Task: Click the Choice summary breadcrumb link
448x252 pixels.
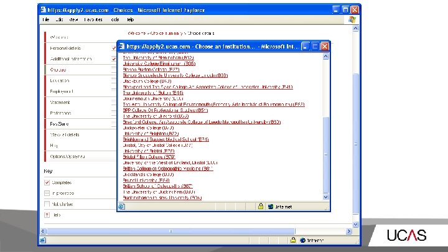Action: (x=166, y=33)
